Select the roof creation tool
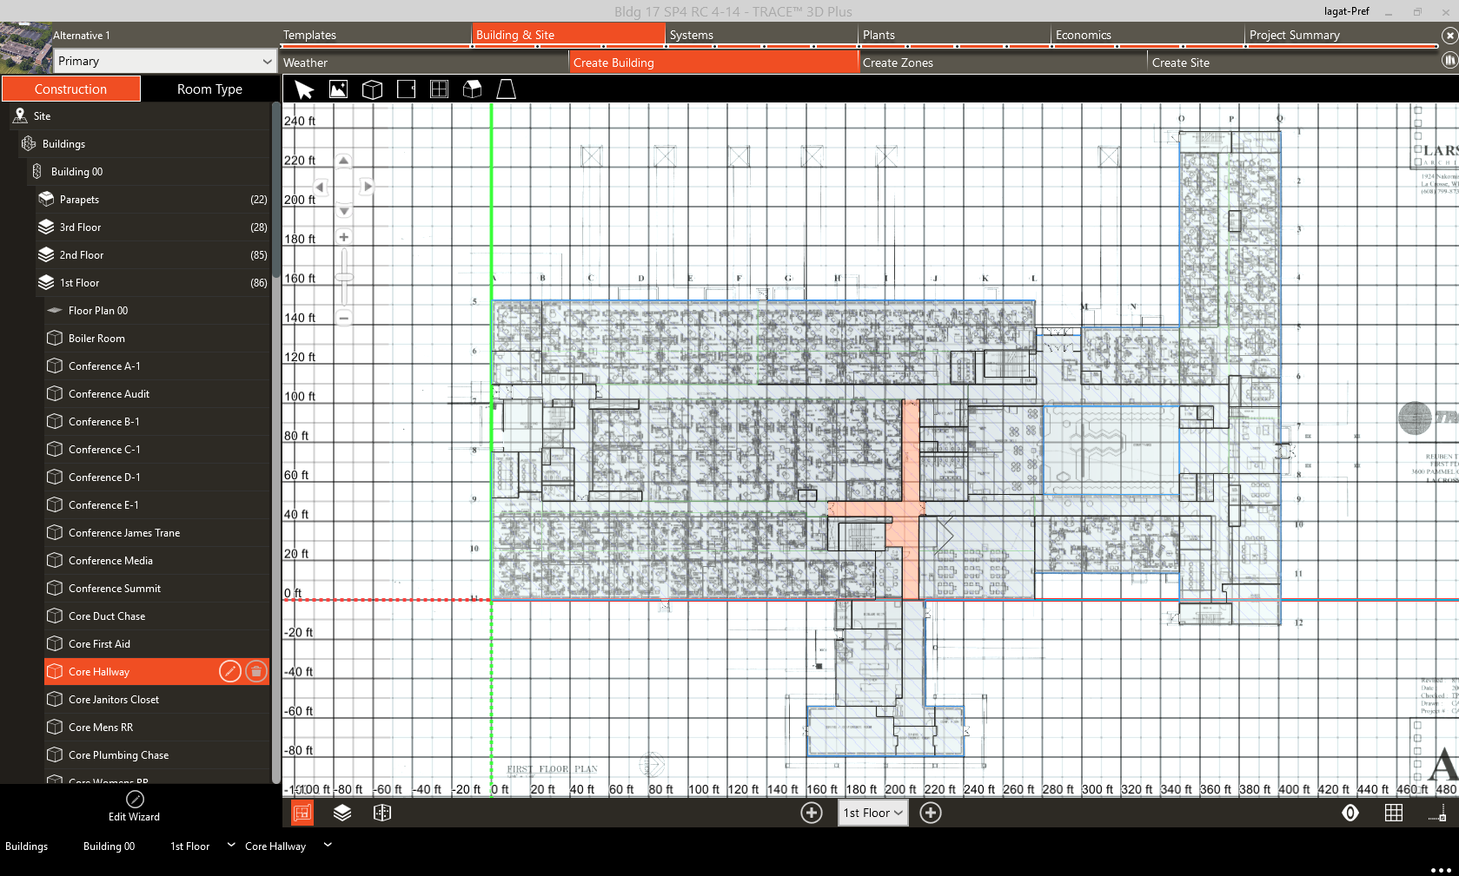The height and width of the screenshot is (876, 1459). pyautogui.click(x=472, y=89)
